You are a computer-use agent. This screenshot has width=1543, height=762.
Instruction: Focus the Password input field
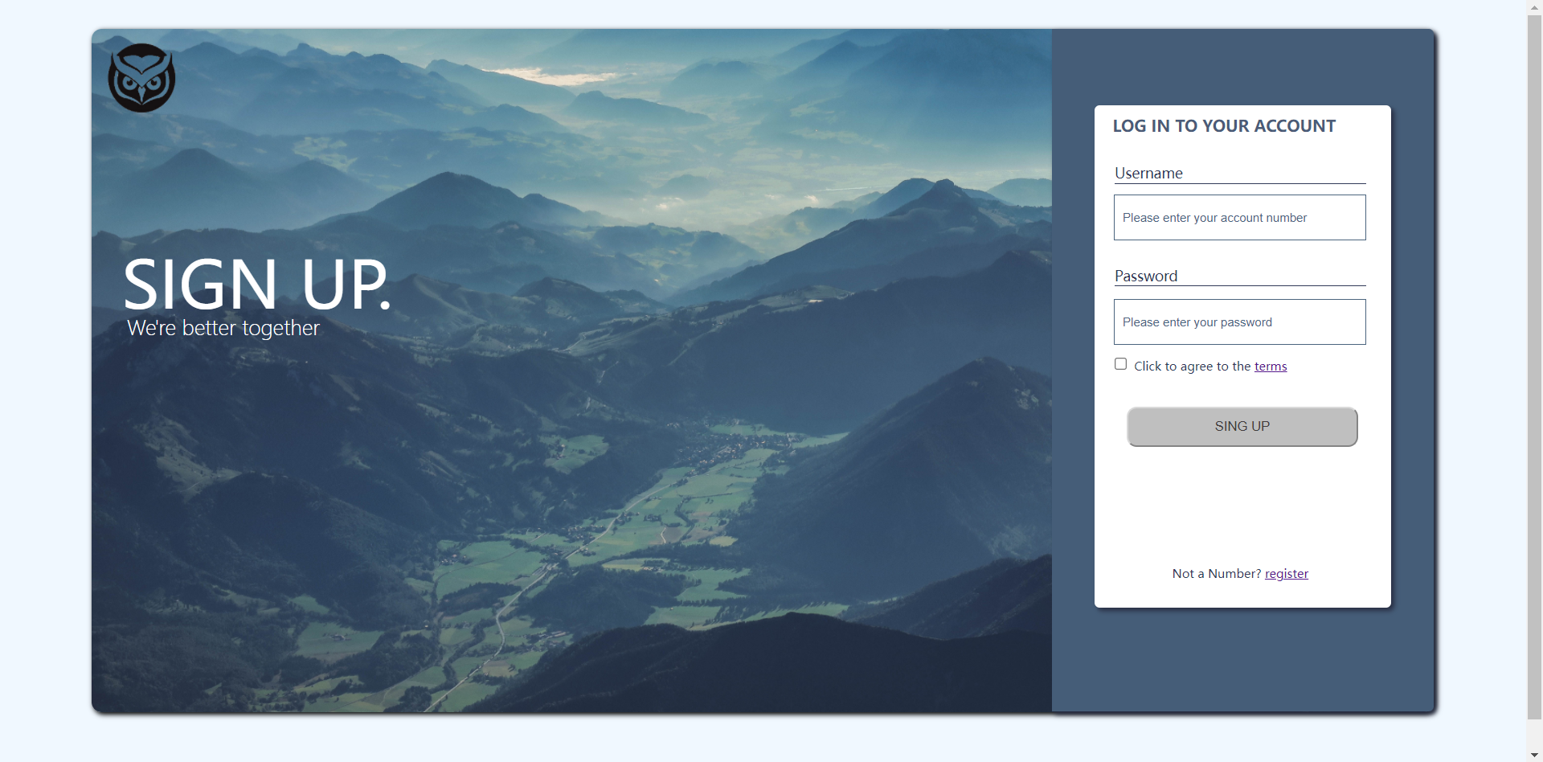[x=1239, y=322]
